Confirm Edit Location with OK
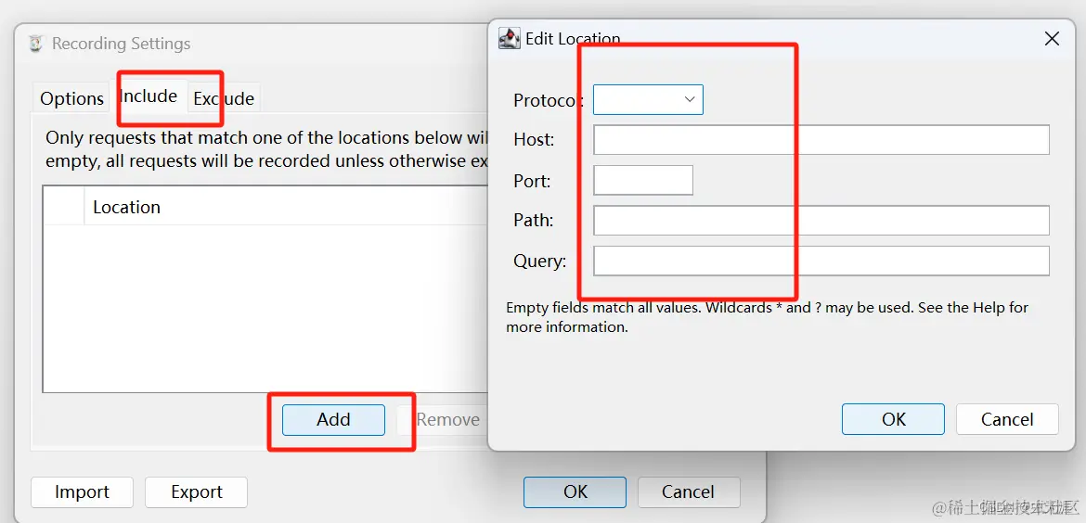The width and height of the screenshot is (1086, 523). [894, 419]
